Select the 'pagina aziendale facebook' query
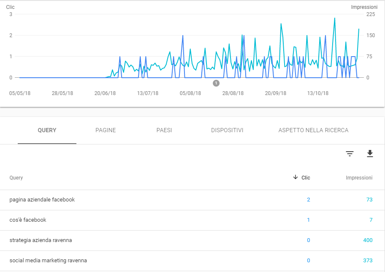The height and width of the screenshot is (272, 385). click(42, 200)
